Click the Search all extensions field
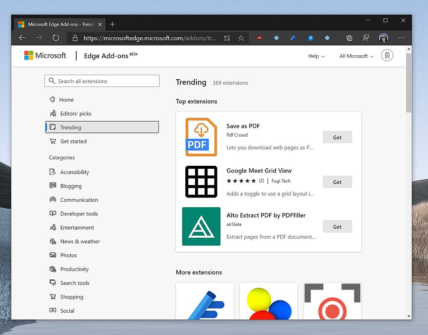Viewport: 428px width, 335px height. 102,81
